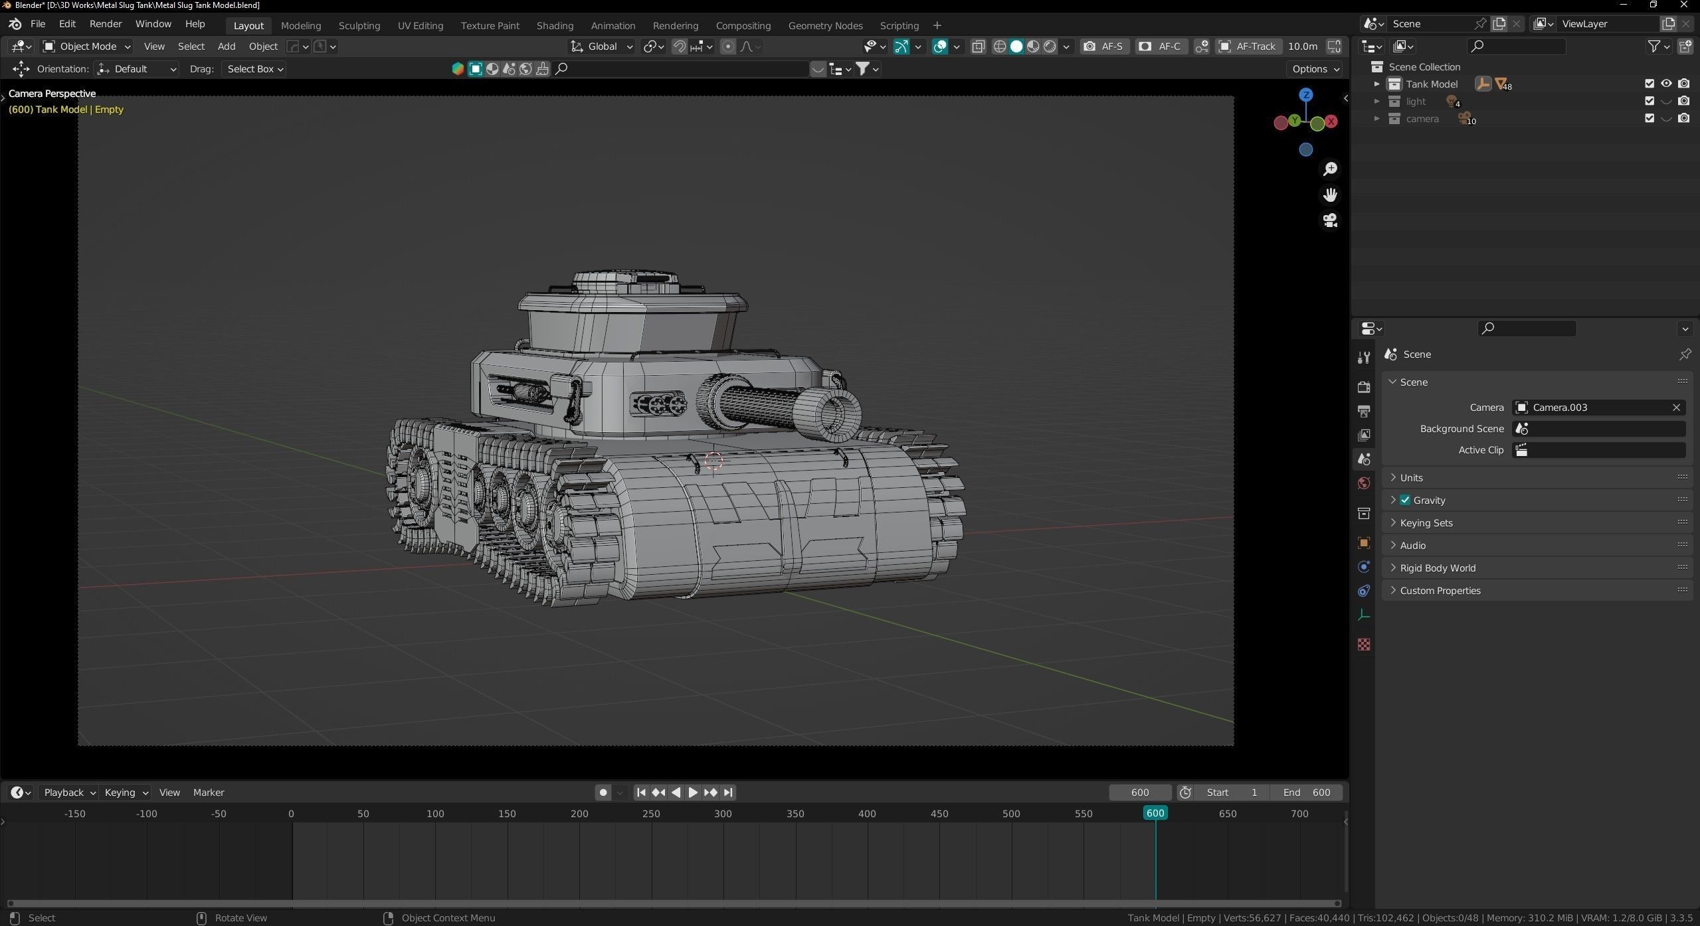The height and width of the screenshot is (926, 1700).
Task: Uncheck the Gravity checkbox
Action: 1404,500
